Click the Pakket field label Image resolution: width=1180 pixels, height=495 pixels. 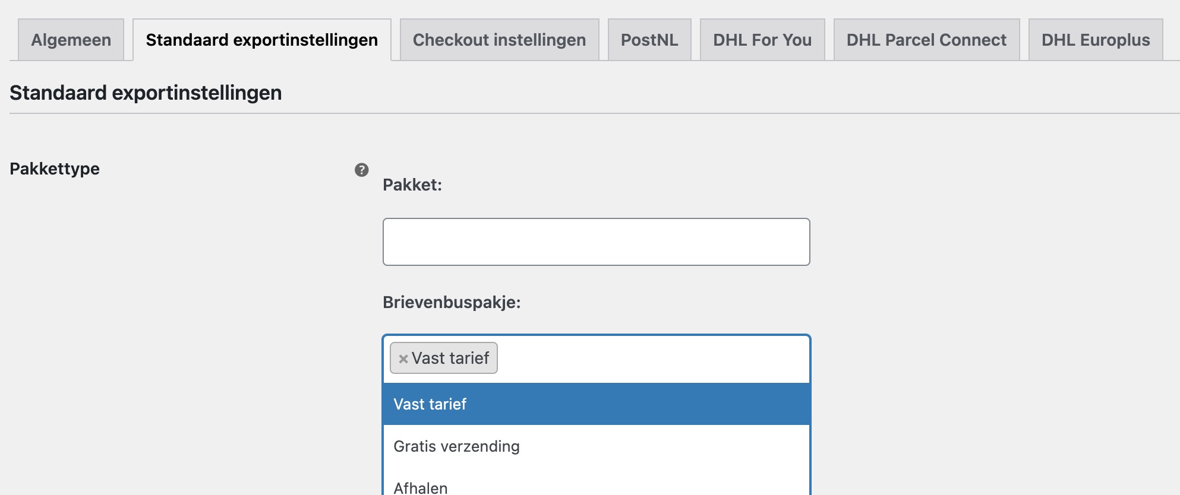411,185
